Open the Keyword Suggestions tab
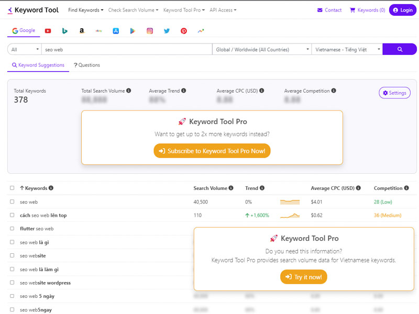The image size is (419, 314). (38, 65)
